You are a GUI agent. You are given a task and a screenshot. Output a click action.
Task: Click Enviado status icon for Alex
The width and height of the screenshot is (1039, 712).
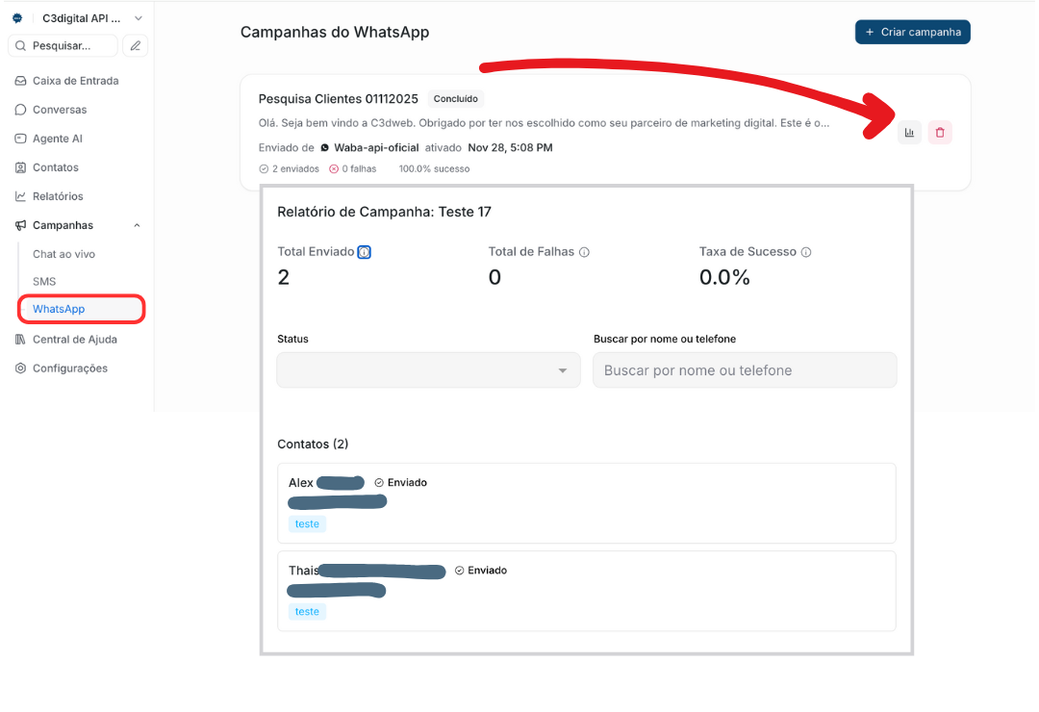point(379,483)
